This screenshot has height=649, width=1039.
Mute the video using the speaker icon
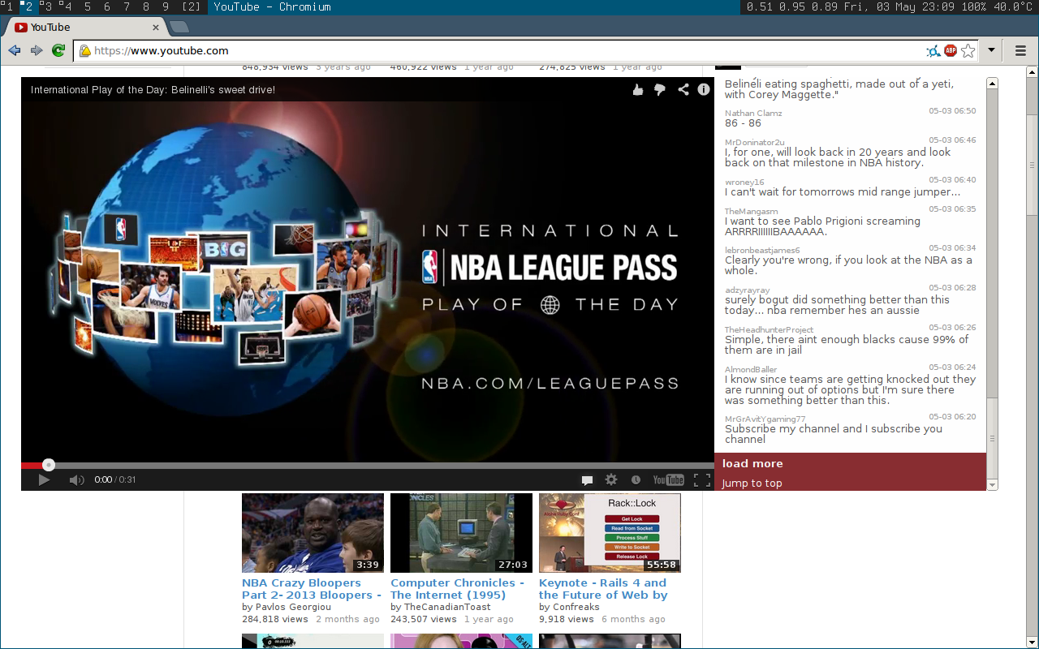[x=76, y=480]
